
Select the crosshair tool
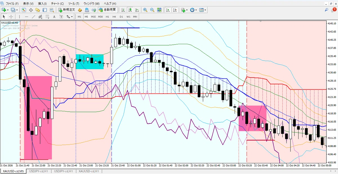[x=11, y=17]
